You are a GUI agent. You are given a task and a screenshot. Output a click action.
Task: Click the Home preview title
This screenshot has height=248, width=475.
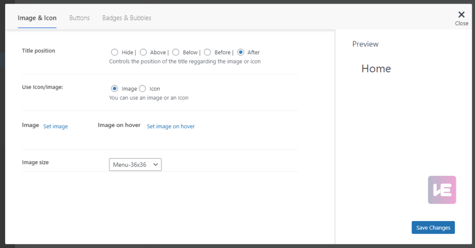tap(376, 69)
